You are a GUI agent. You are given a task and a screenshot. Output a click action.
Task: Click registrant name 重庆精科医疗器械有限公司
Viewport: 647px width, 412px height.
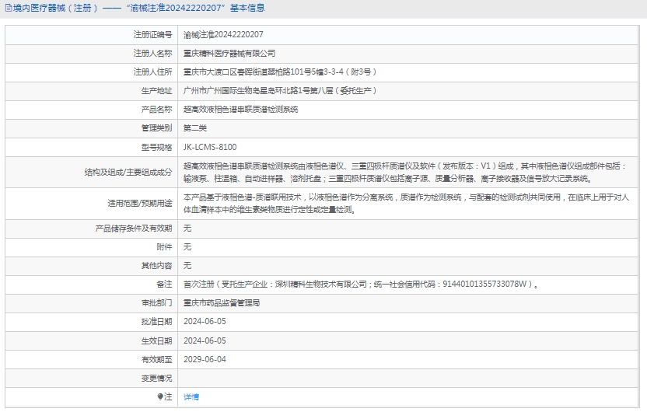coord(229,54)
